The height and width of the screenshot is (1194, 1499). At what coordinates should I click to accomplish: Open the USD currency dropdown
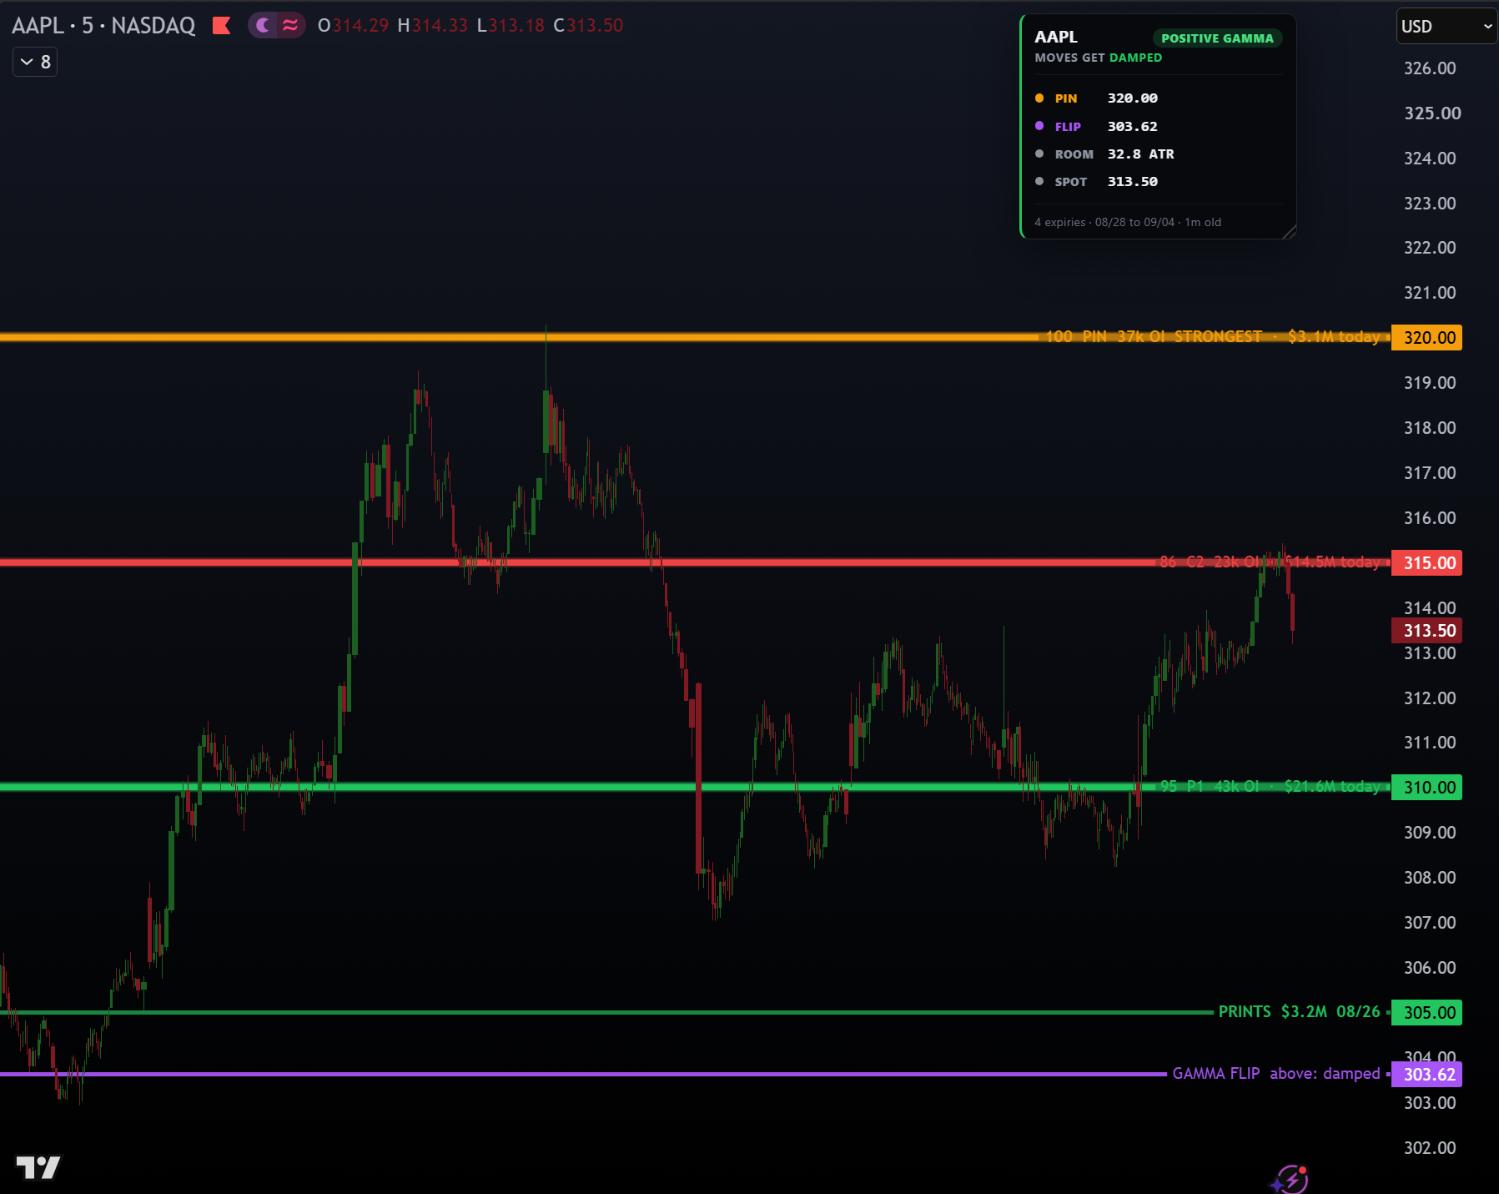click(x=1446, y=26)
